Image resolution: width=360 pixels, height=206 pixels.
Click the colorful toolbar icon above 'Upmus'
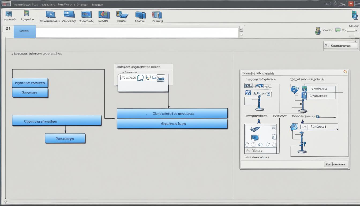[104, 15]
